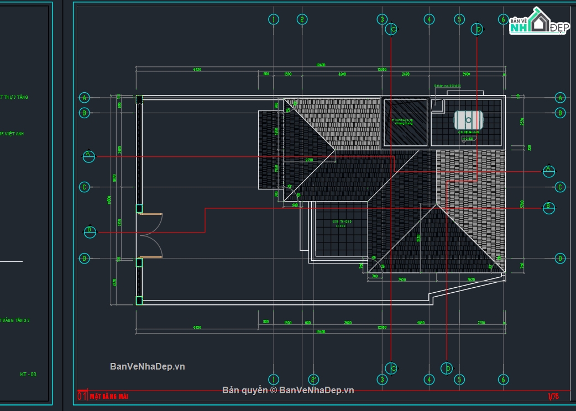
Task: Select axis bubble A on the left
Action: tap(84, 98)
